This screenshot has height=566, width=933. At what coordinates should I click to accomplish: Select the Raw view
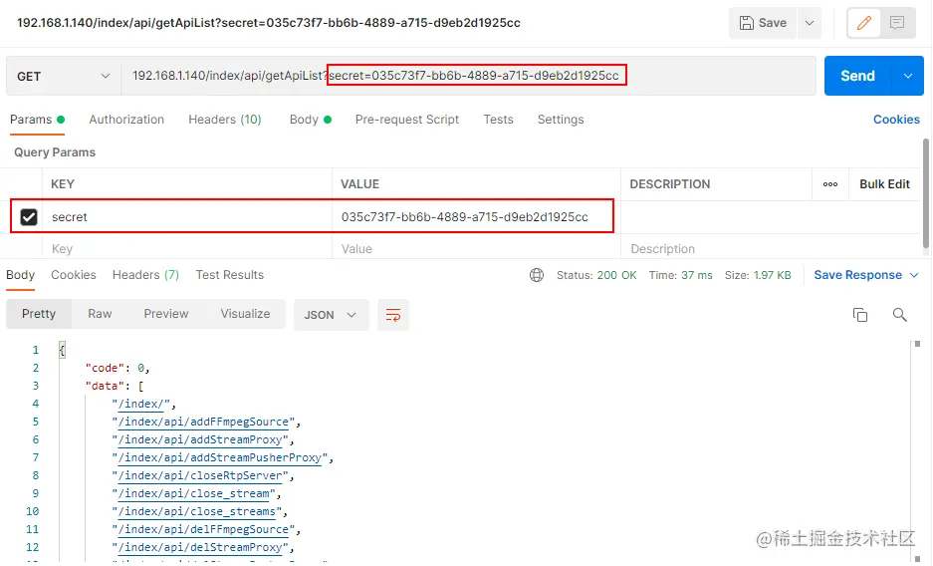(x=100, y=314)
